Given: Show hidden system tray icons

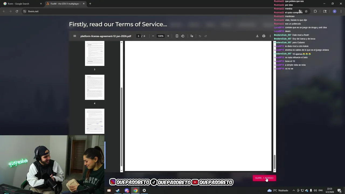Looking at the screenshot, I should coord(294,190).
